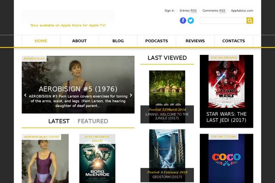Open the Facebook page icon
This screenshot has height=183, width=275.
[183, 21]
